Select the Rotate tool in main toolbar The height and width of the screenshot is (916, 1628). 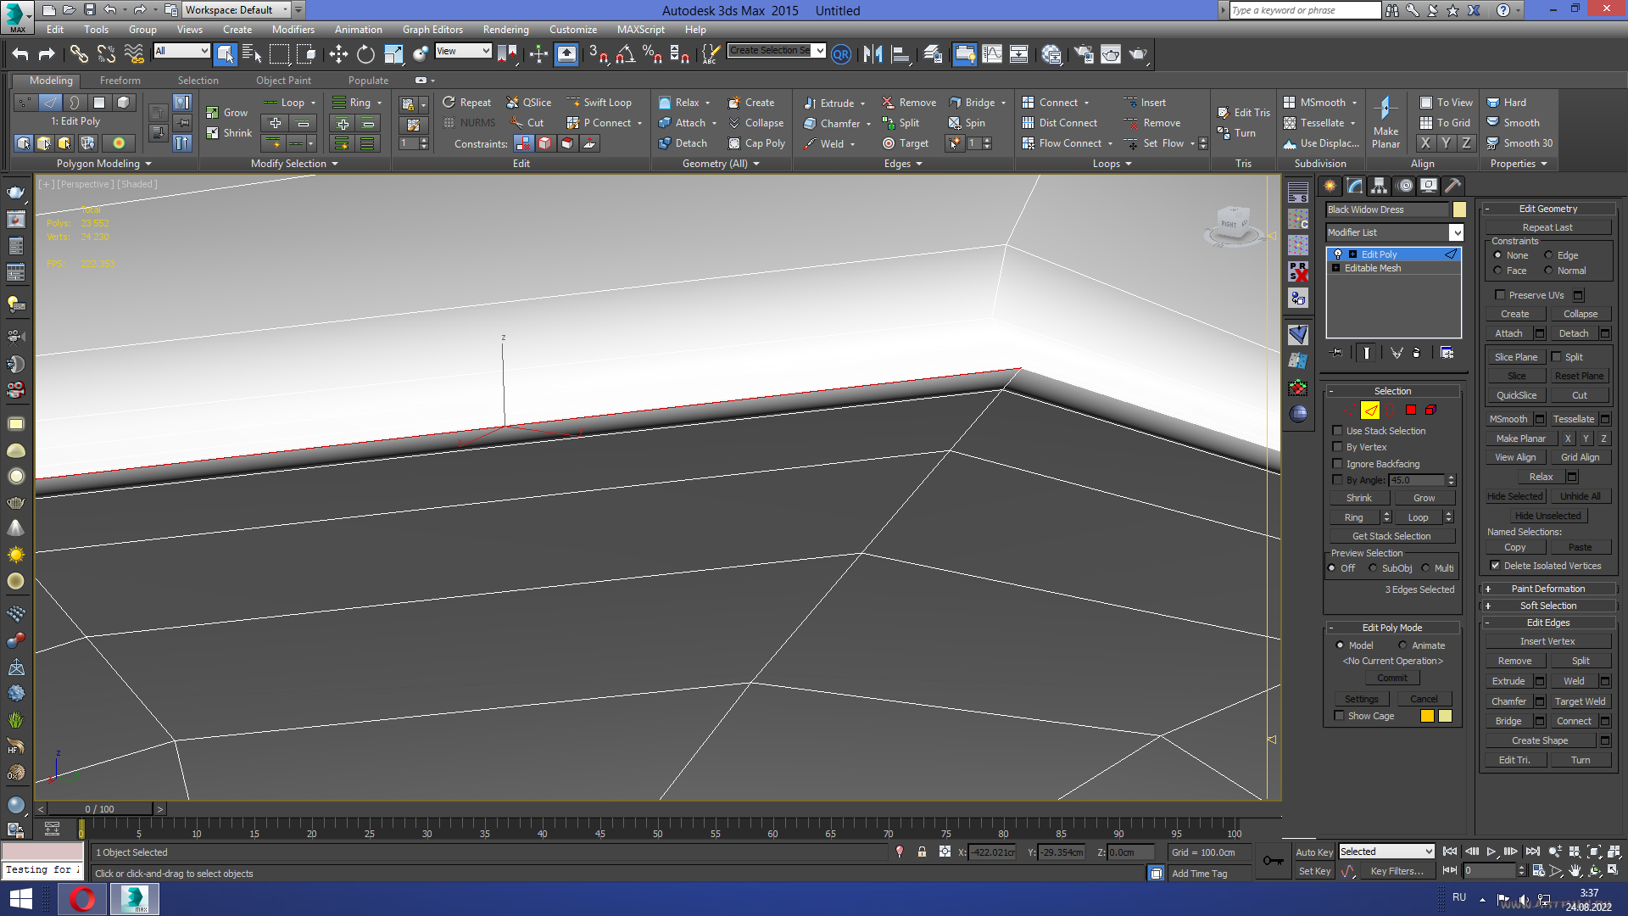365,54
